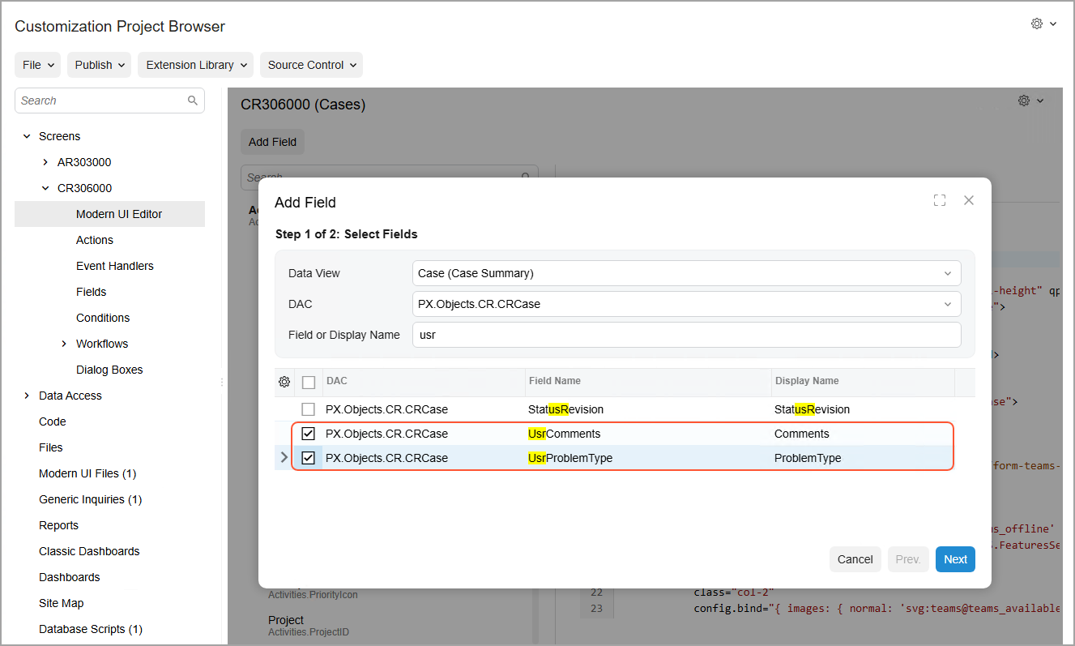Screen dimensions: 1075x646
Task: Open the Data View dropdown
Action: click(x=686, y=273)
